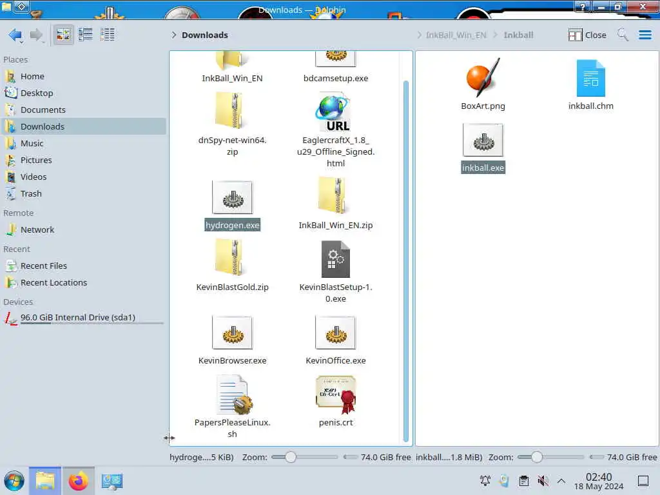Screen dimensions: 660x495
Task: Open Dolphin file manager from taskbar
Action: point(45,481)
